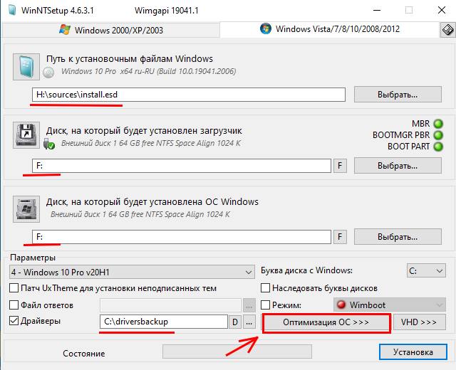Open the Windows 10 Pro v20H1 edition dropdown
Screen dimensions: 456x370
point(132,272)
